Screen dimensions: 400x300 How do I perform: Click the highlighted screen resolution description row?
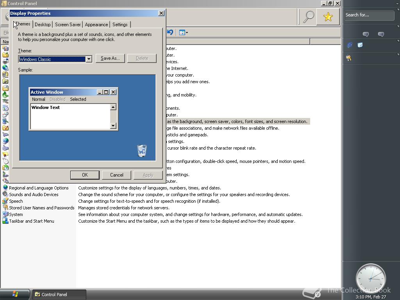238,121
